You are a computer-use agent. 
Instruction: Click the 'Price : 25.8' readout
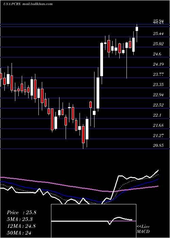tap(21, 213)
